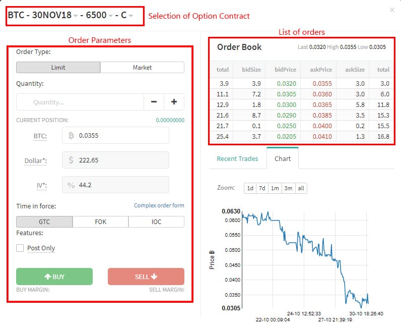
Task: Close the option order dialog
Action: click(392, 10)
